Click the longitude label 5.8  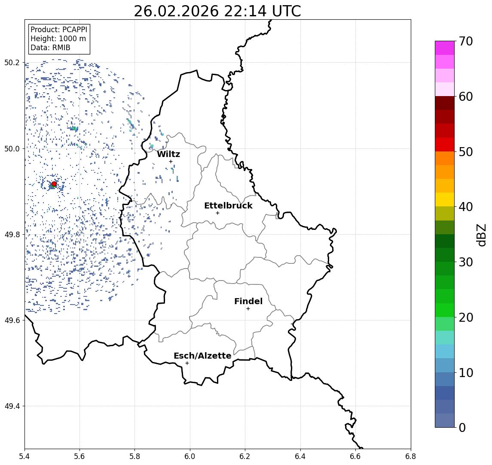[134, 456]
